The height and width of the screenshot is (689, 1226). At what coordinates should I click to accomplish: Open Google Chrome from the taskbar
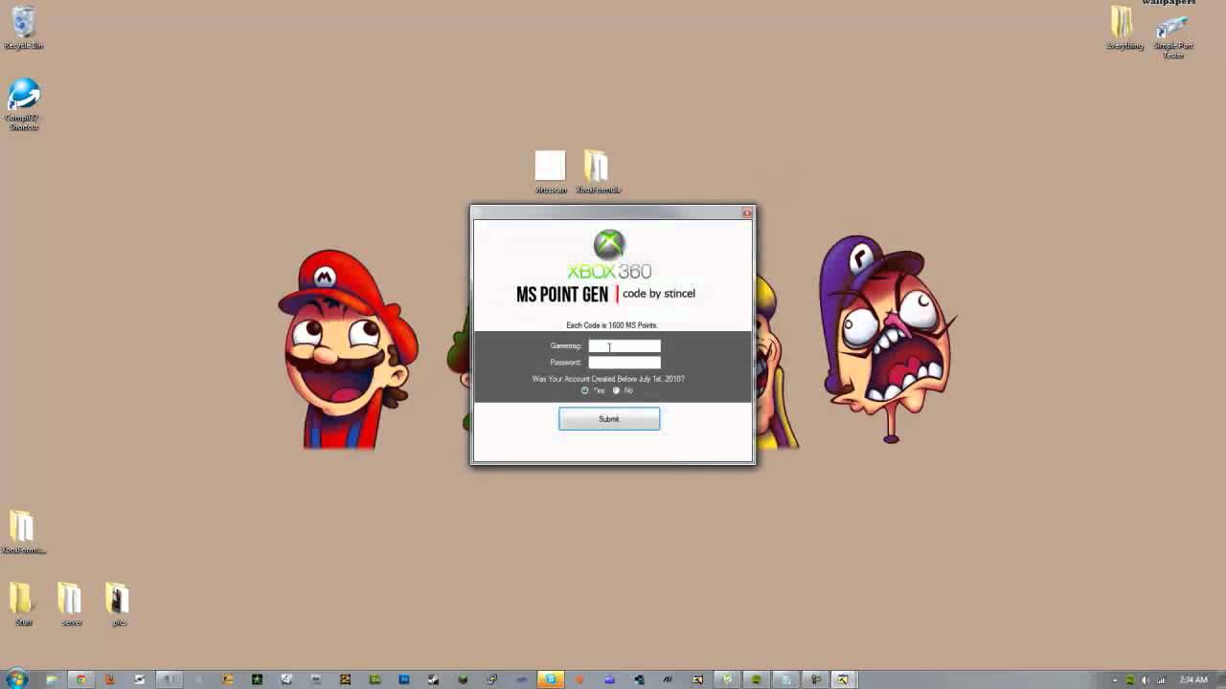click(80, 679)
